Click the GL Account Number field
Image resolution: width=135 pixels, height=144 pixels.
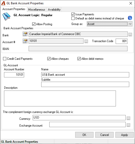point(14,75)
